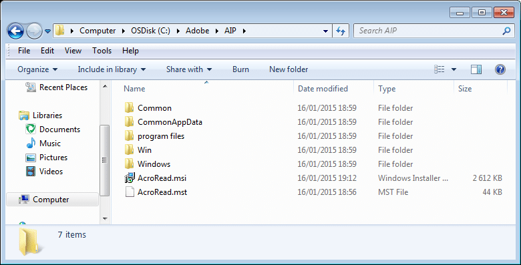The width and height of the screenshot is (521, 265).
Task: Click navigation pane scroll up arrow
Action: pos(105,87)
